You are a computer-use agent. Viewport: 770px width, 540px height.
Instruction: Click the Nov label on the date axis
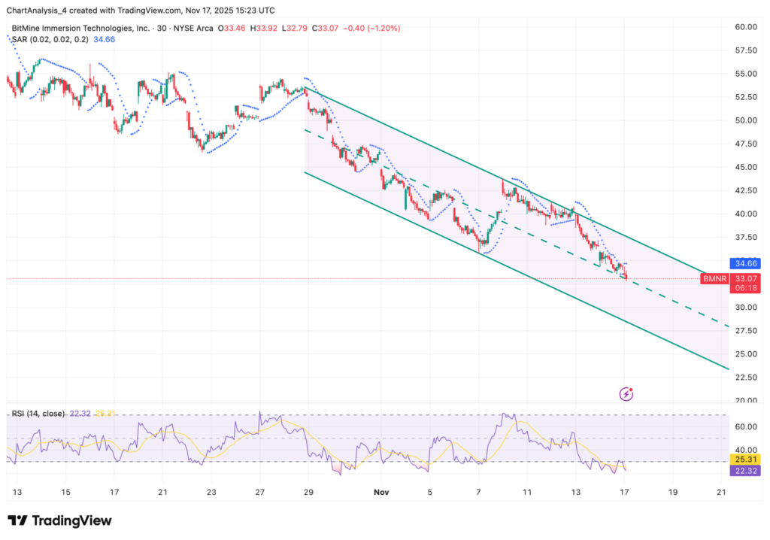(x=381, y=493)
